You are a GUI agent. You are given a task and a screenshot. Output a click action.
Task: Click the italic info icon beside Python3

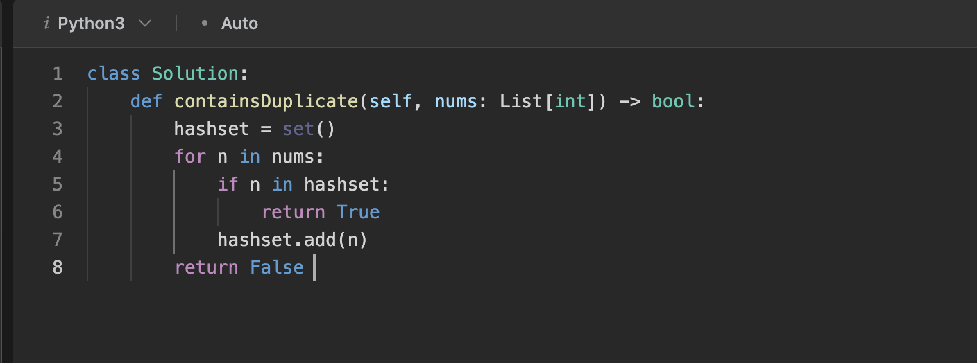(46, 24)
